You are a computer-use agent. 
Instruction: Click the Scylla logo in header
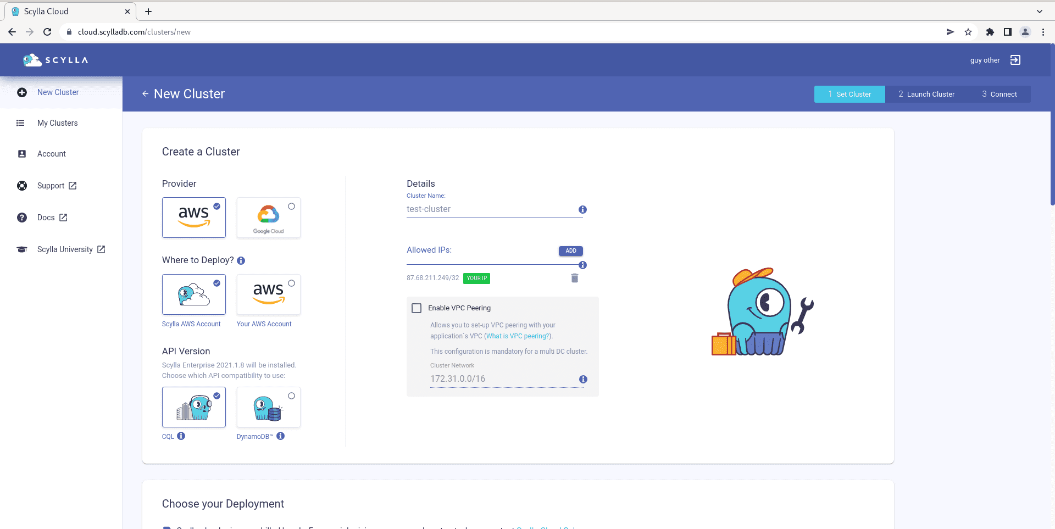coord(55,60)
